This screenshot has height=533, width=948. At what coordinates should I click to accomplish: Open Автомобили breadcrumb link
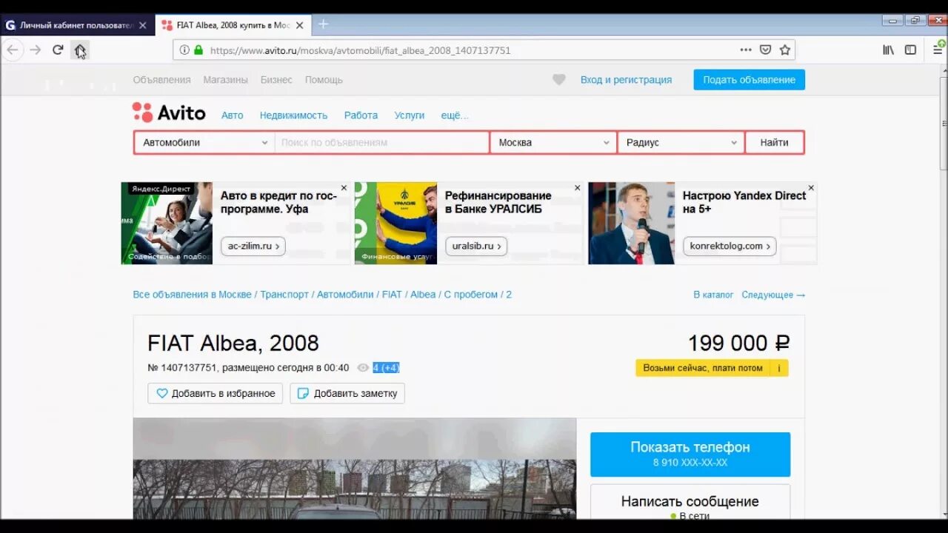tap(345, 295)
